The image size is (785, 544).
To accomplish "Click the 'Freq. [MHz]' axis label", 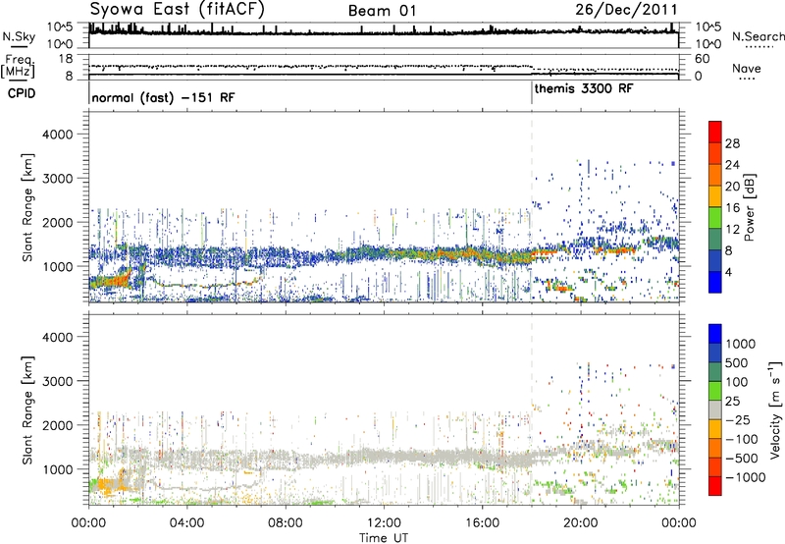I will click(18, 66).
